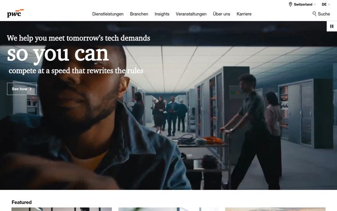
Task: Open the Karriere menu
Action: 244,14
